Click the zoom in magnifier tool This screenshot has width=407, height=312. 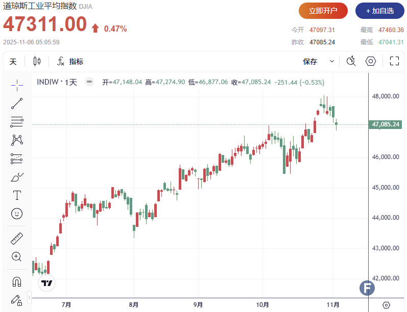17,256
